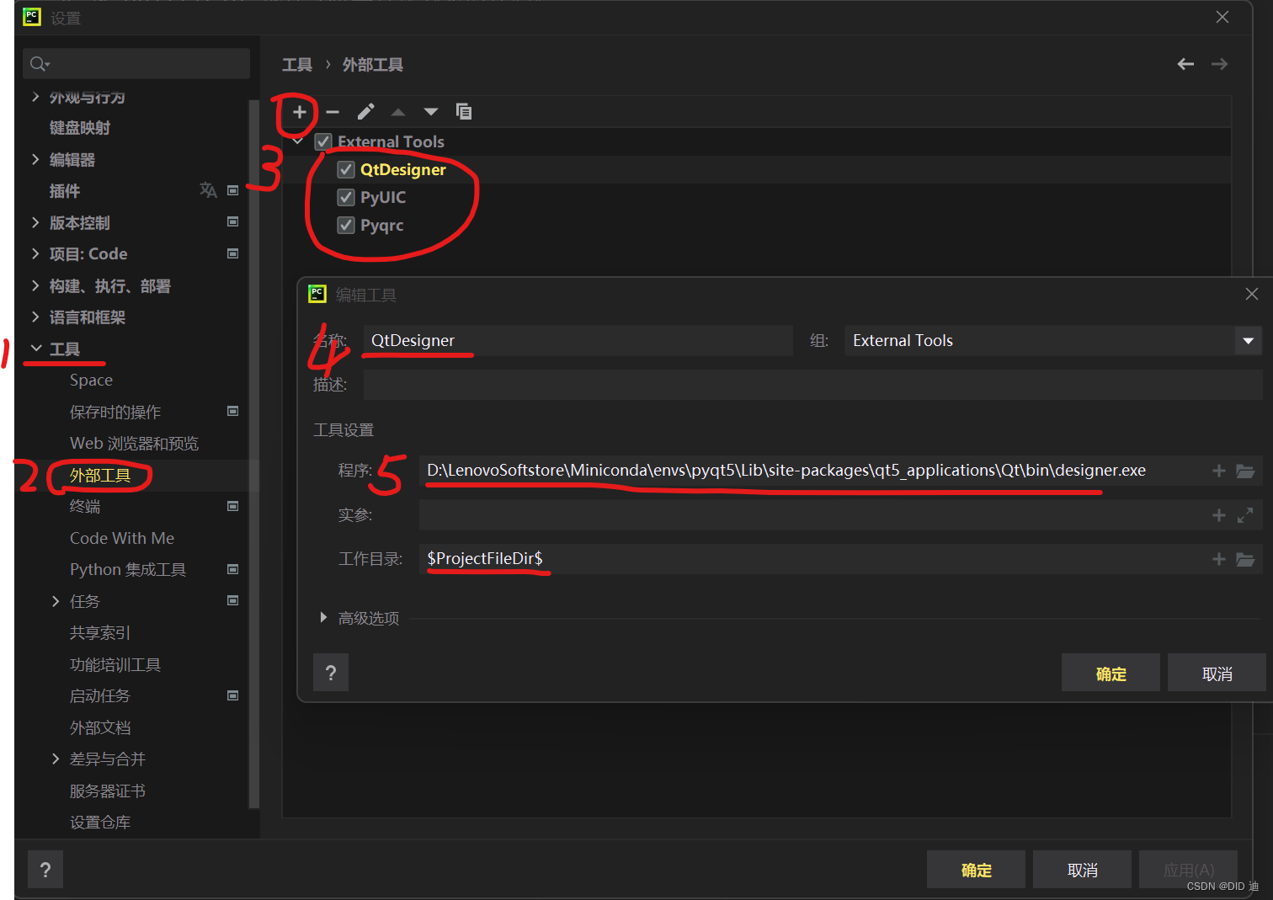Expand the 版本控制 category
This screenshot has height=900, width=1273.
(x=35, y=222)
